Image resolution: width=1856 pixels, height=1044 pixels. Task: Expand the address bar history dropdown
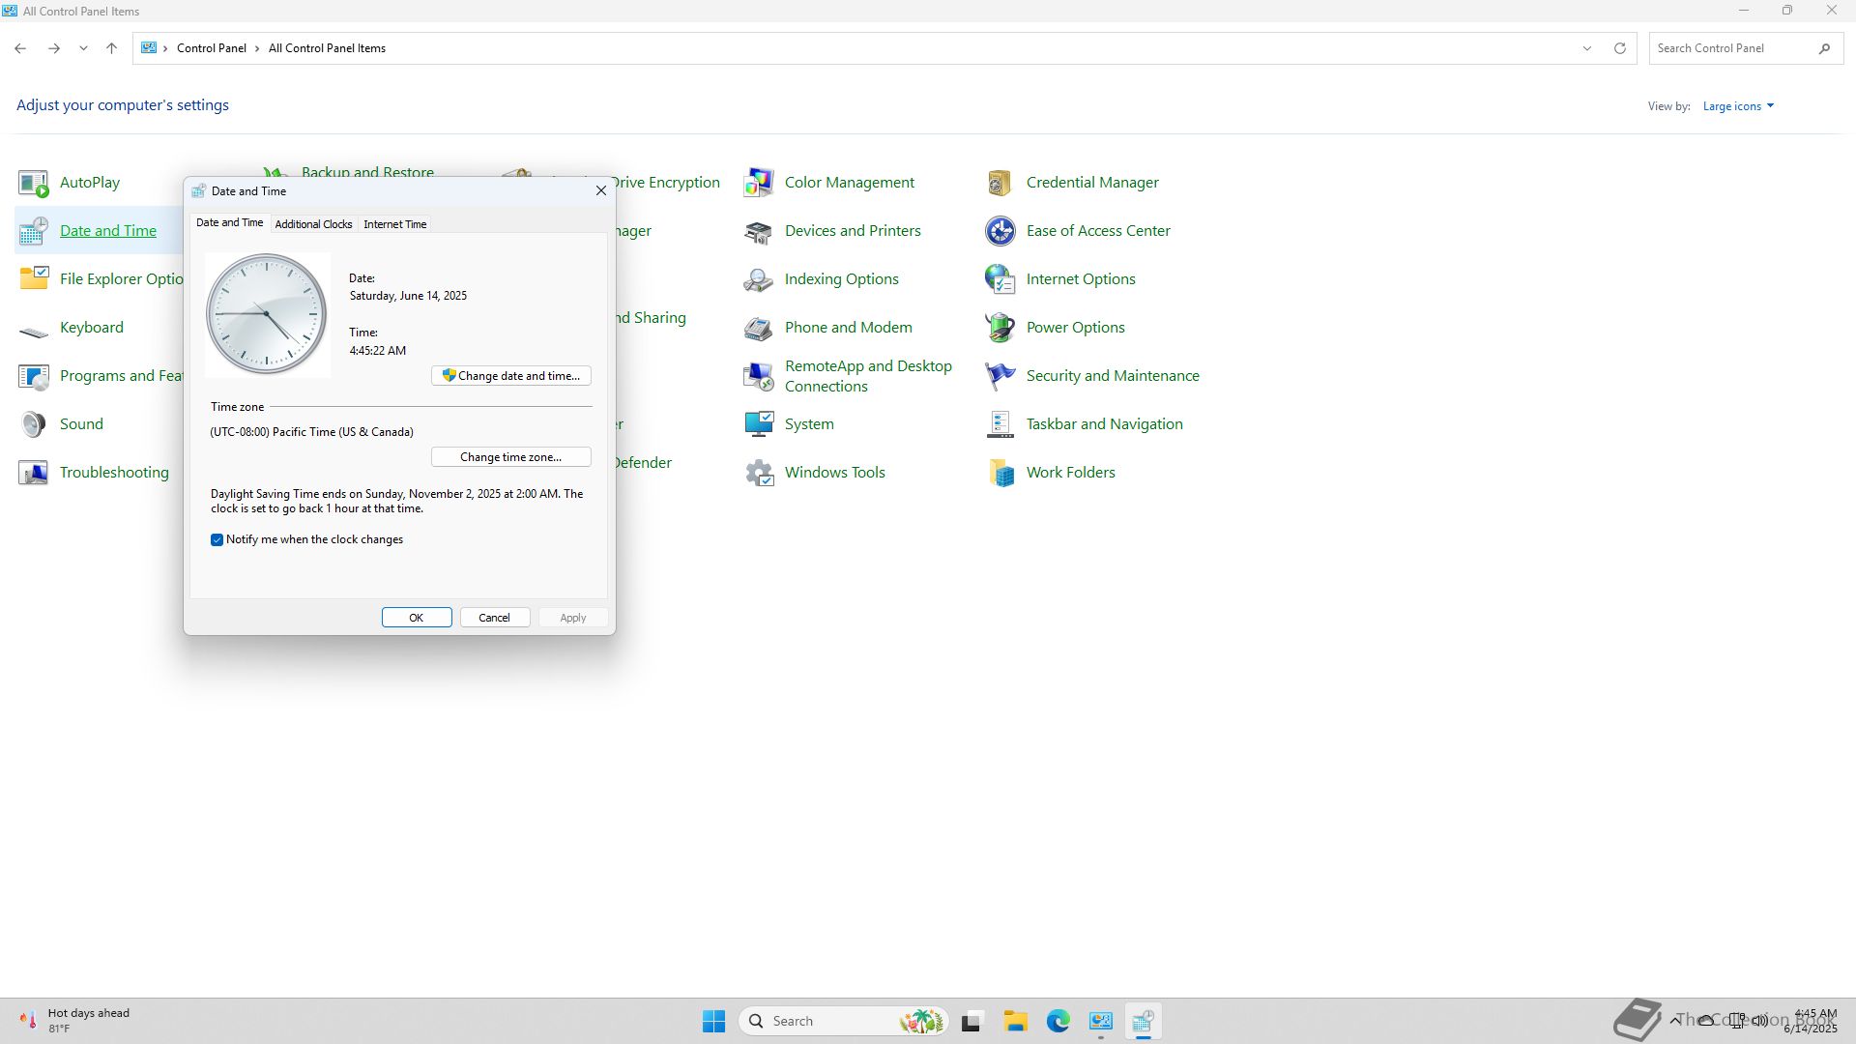pyautogui.click(x=1586, y=48)
